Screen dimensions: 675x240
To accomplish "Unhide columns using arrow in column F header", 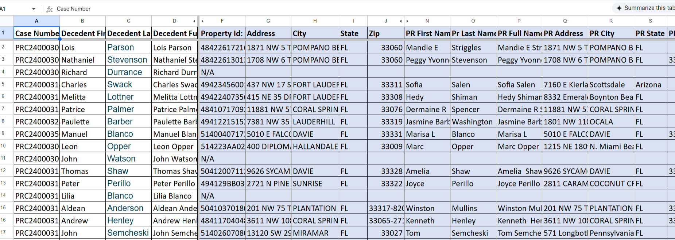I will [x=203, y=21].
